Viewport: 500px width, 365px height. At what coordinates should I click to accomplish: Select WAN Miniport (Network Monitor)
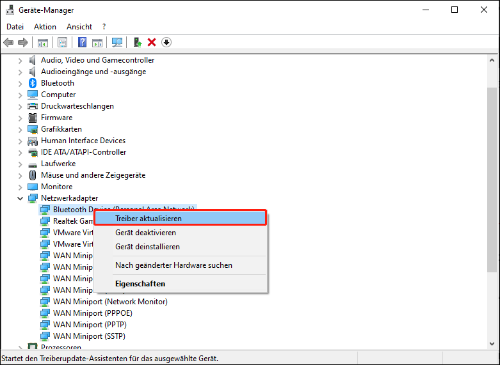point(110,301)
